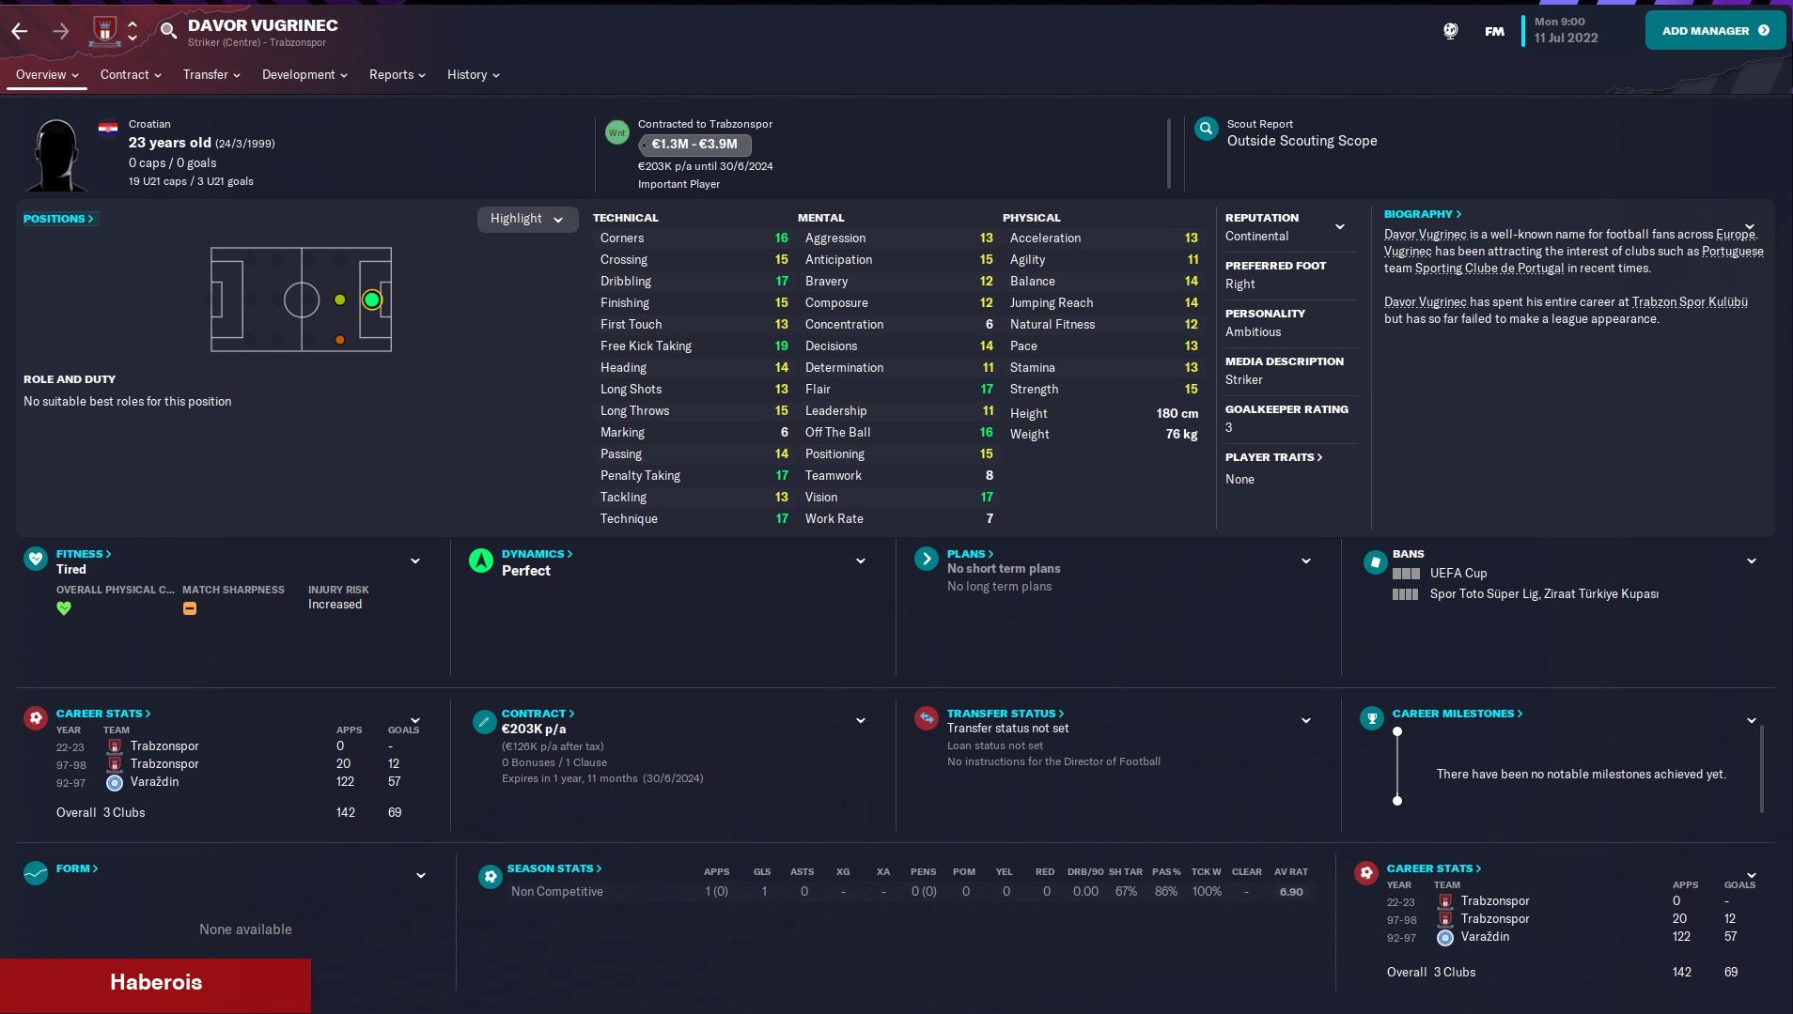
Task: Open the Highlight dropdown
Action: click(526, 219)
